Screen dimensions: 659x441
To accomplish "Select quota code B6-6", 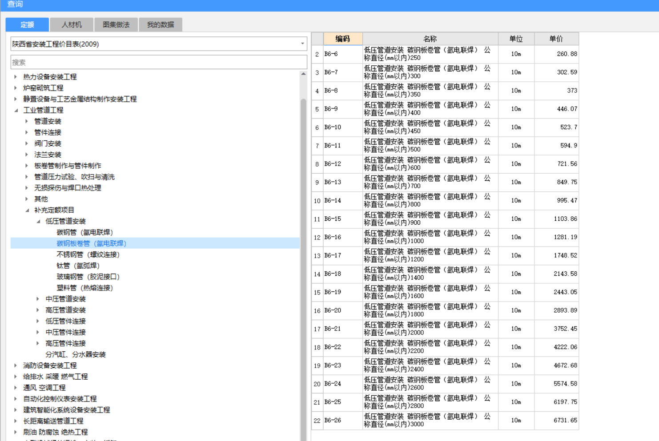I will 343,54.
